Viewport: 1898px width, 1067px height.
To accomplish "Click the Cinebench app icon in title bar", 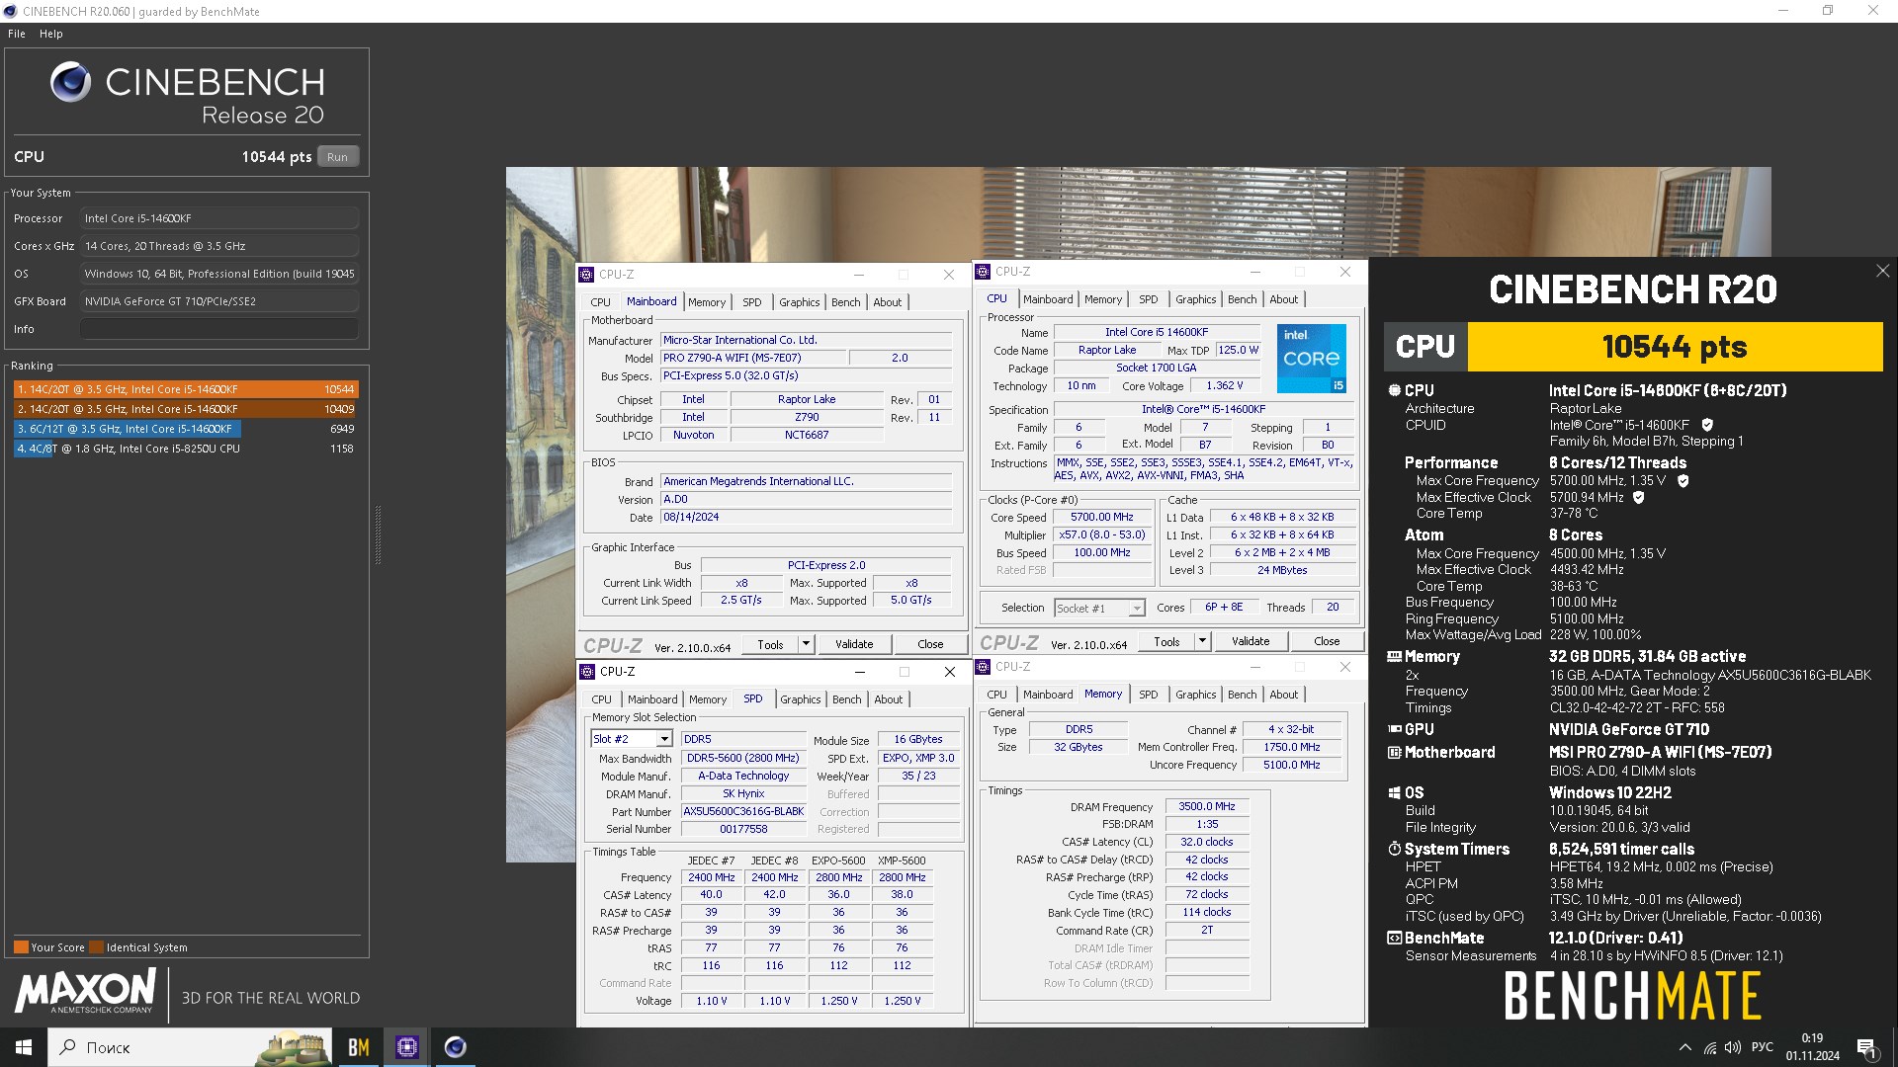I will (x=10, y=12).
